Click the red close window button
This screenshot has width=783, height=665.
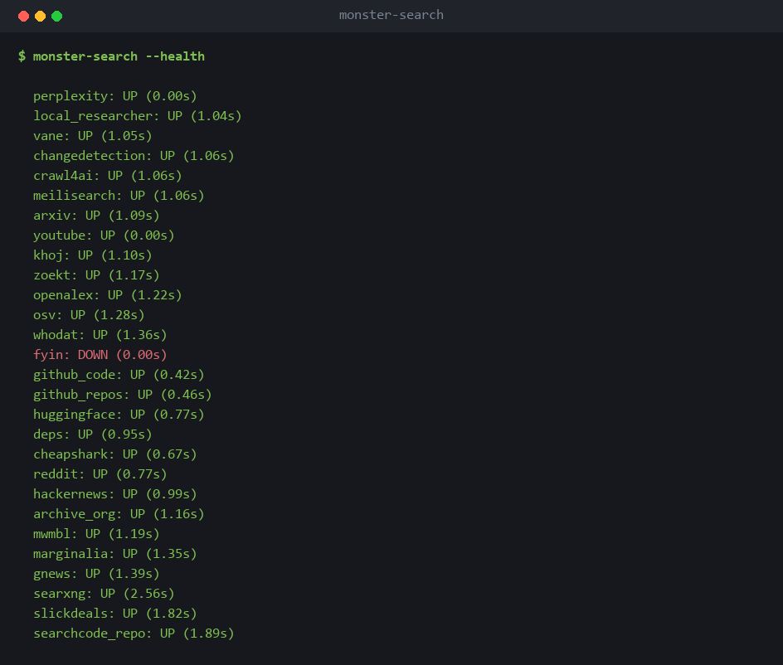23,17
